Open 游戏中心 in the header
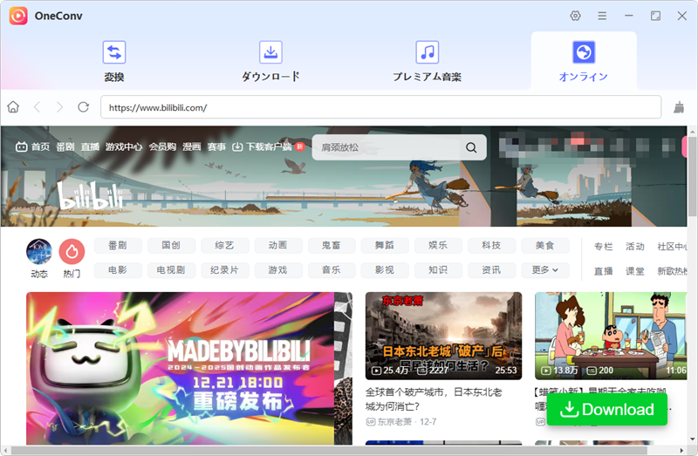The height and width of the screenshot is (456, 698). pyautogui.click(x=124, y=146)
